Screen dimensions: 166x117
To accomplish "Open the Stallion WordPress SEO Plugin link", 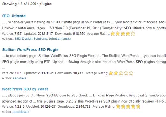I will click(30, 50).
